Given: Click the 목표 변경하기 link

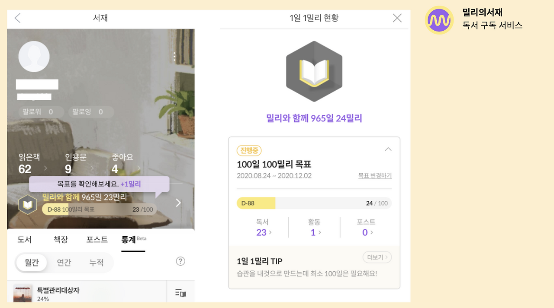Looking at the screenshot, I should pyautogui.click(x=375, y=176).
